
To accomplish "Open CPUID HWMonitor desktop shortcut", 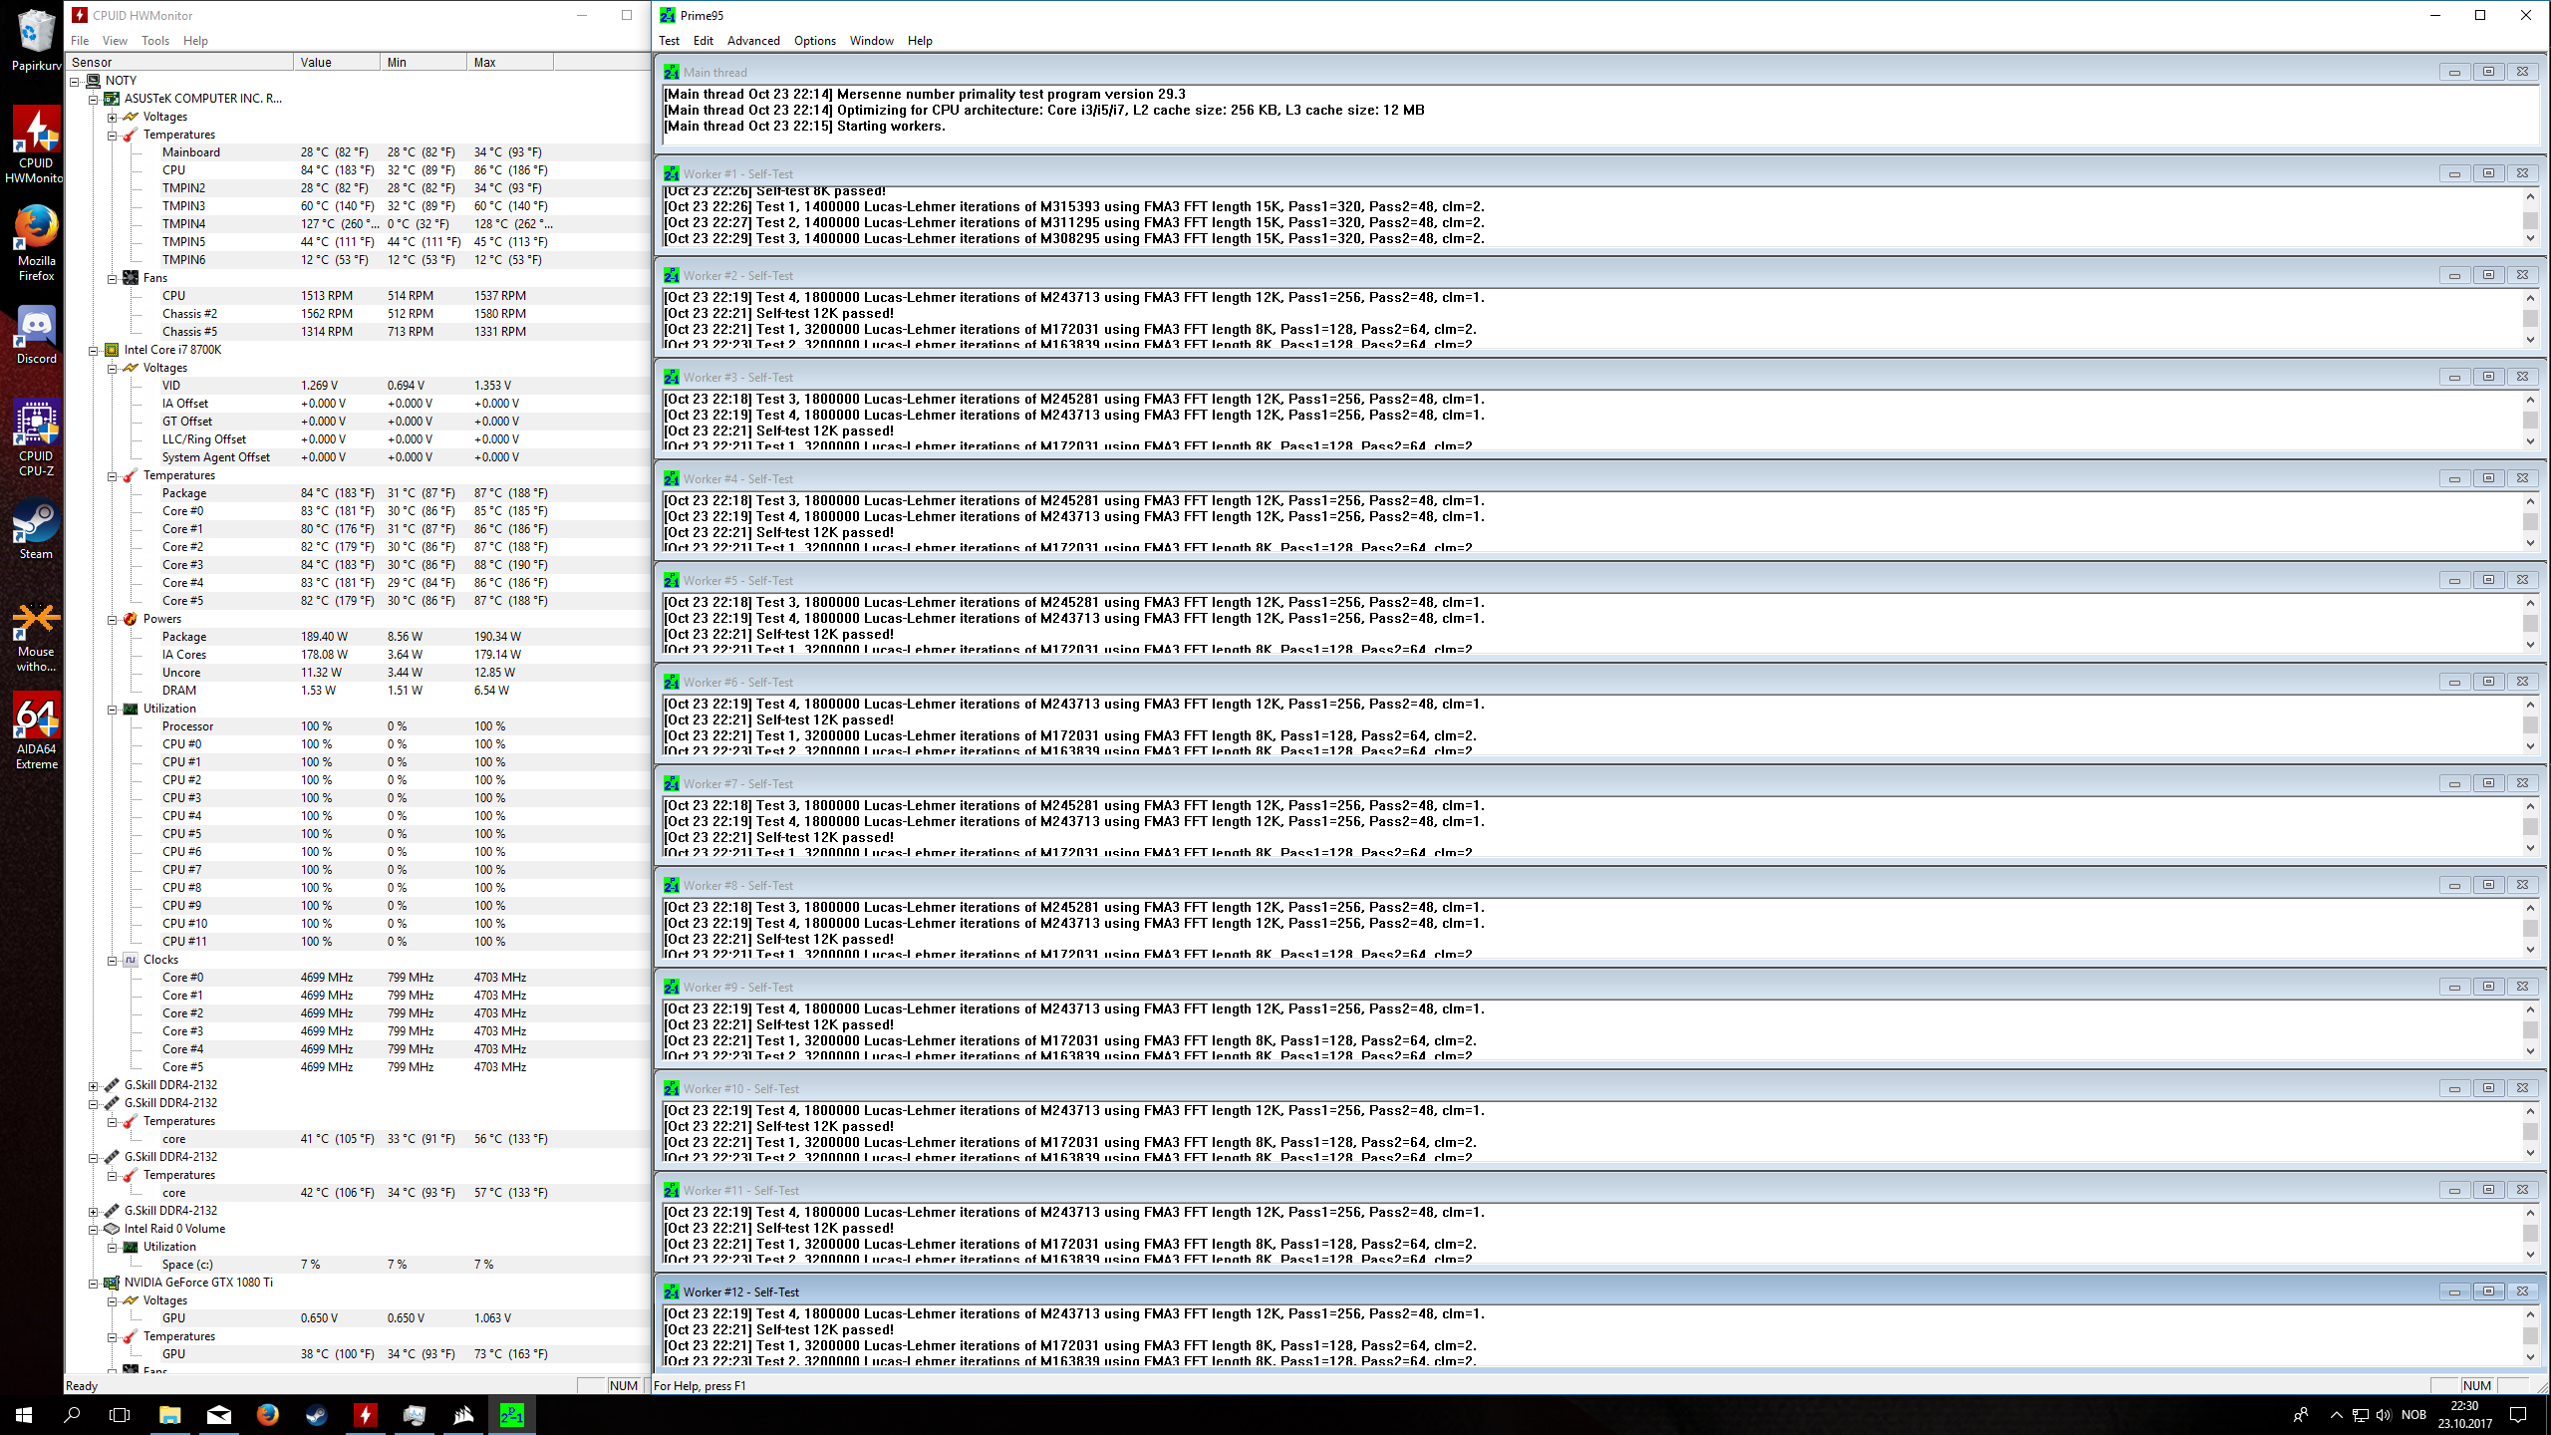I will [x=36, y=144].
